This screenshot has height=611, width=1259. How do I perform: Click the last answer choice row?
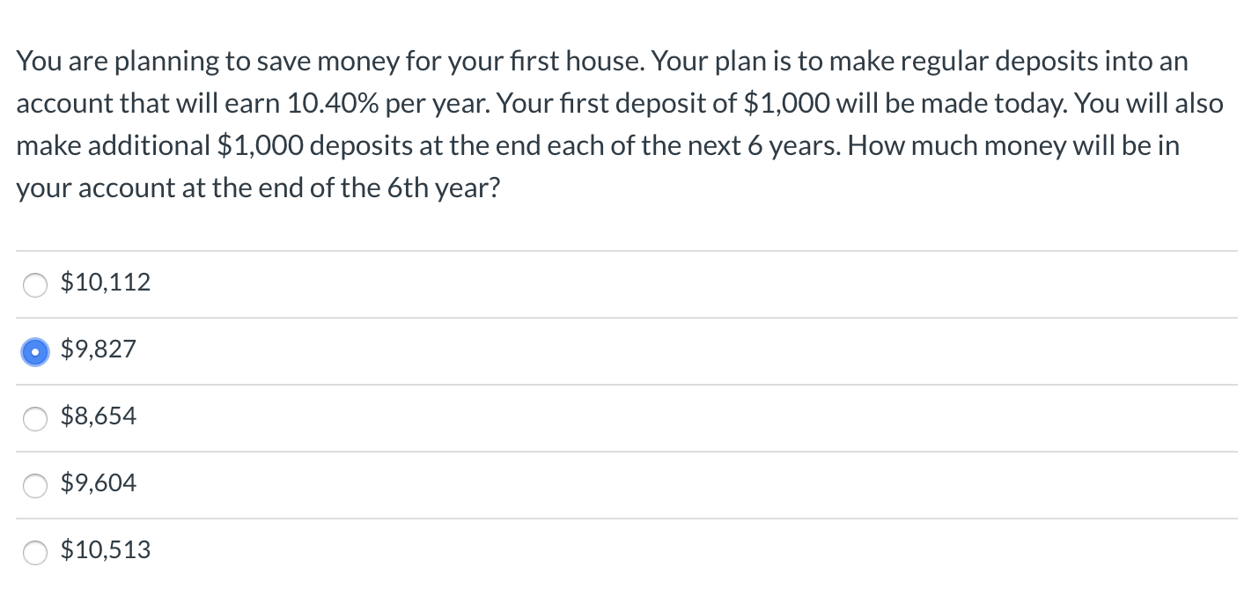616,551
